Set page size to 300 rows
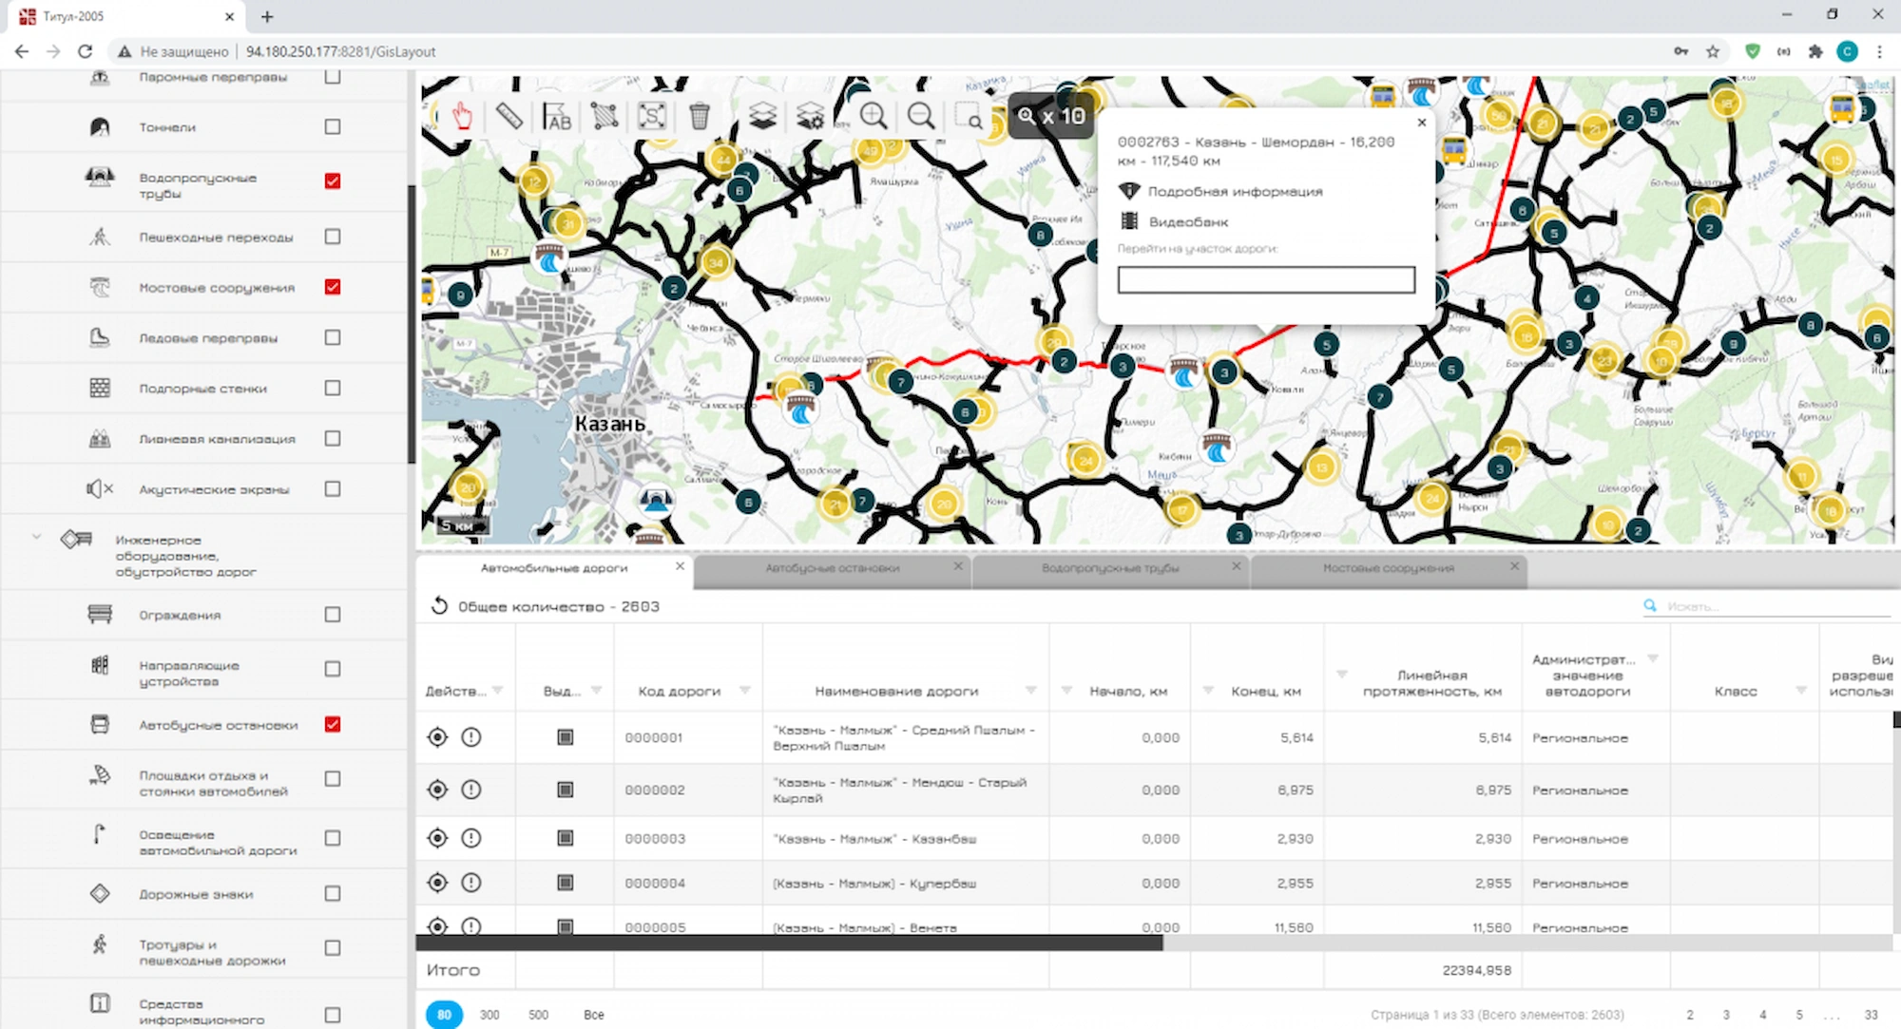Screen dimensions: 1901x1029 (x=490, y=1015)
